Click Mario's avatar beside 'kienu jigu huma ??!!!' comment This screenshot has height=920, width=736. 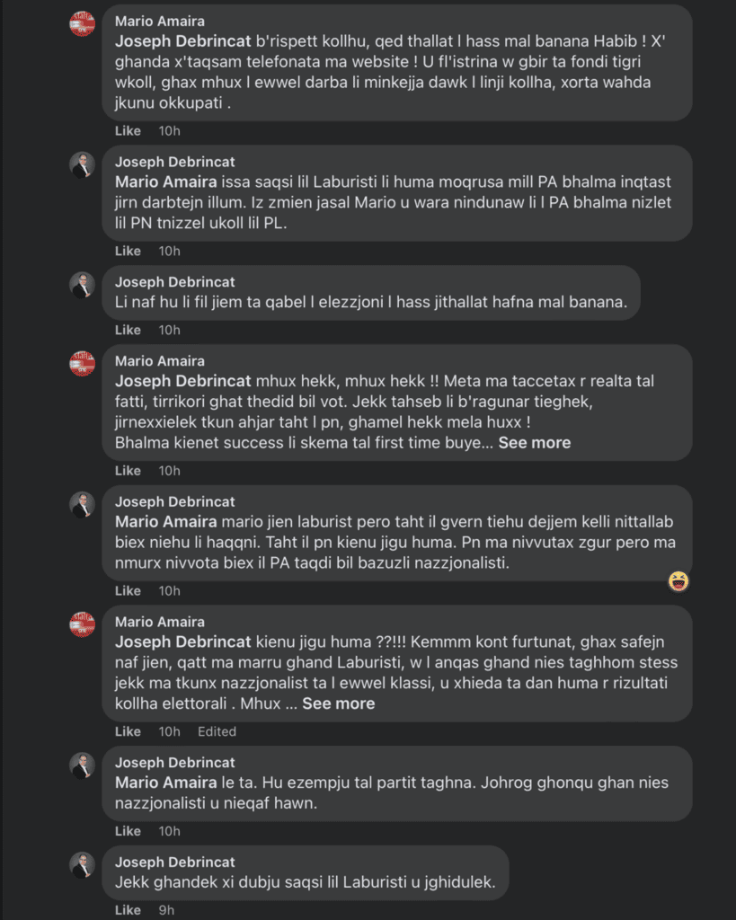coord(83,624)
